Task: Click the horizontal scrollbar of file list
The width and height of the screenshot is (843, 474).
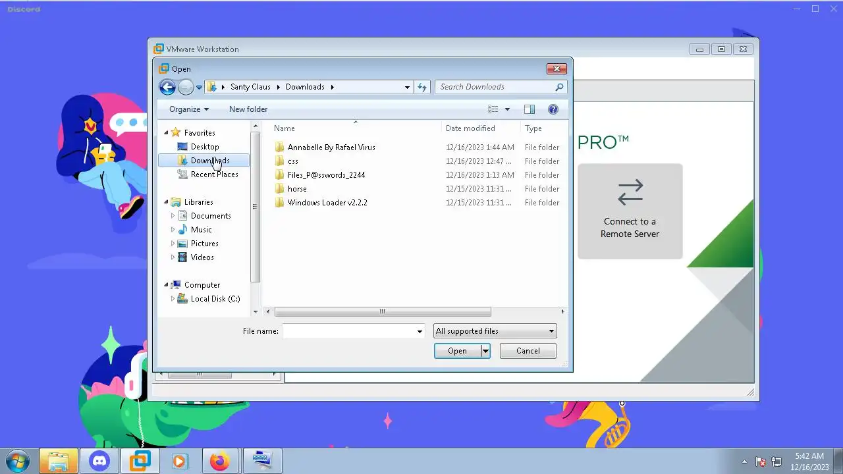Action: click(383, 311)
